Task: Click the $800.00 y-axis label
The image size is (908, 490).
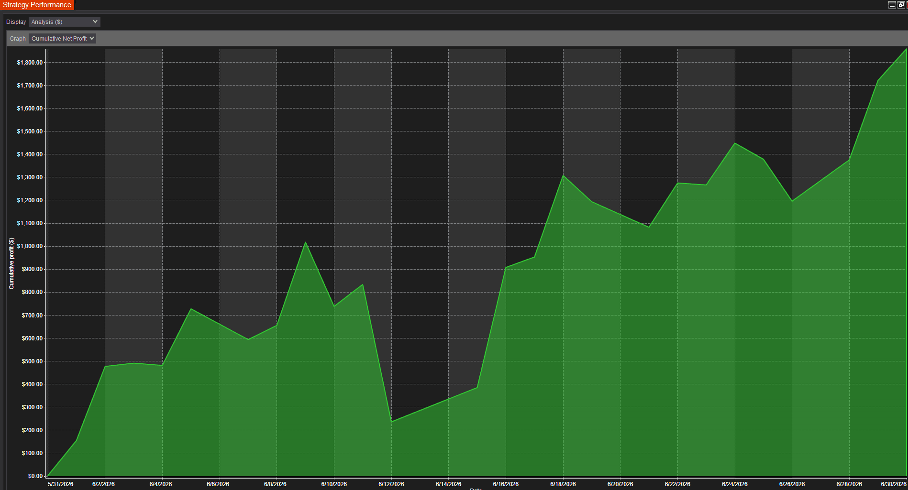Action: click(32, 292)
